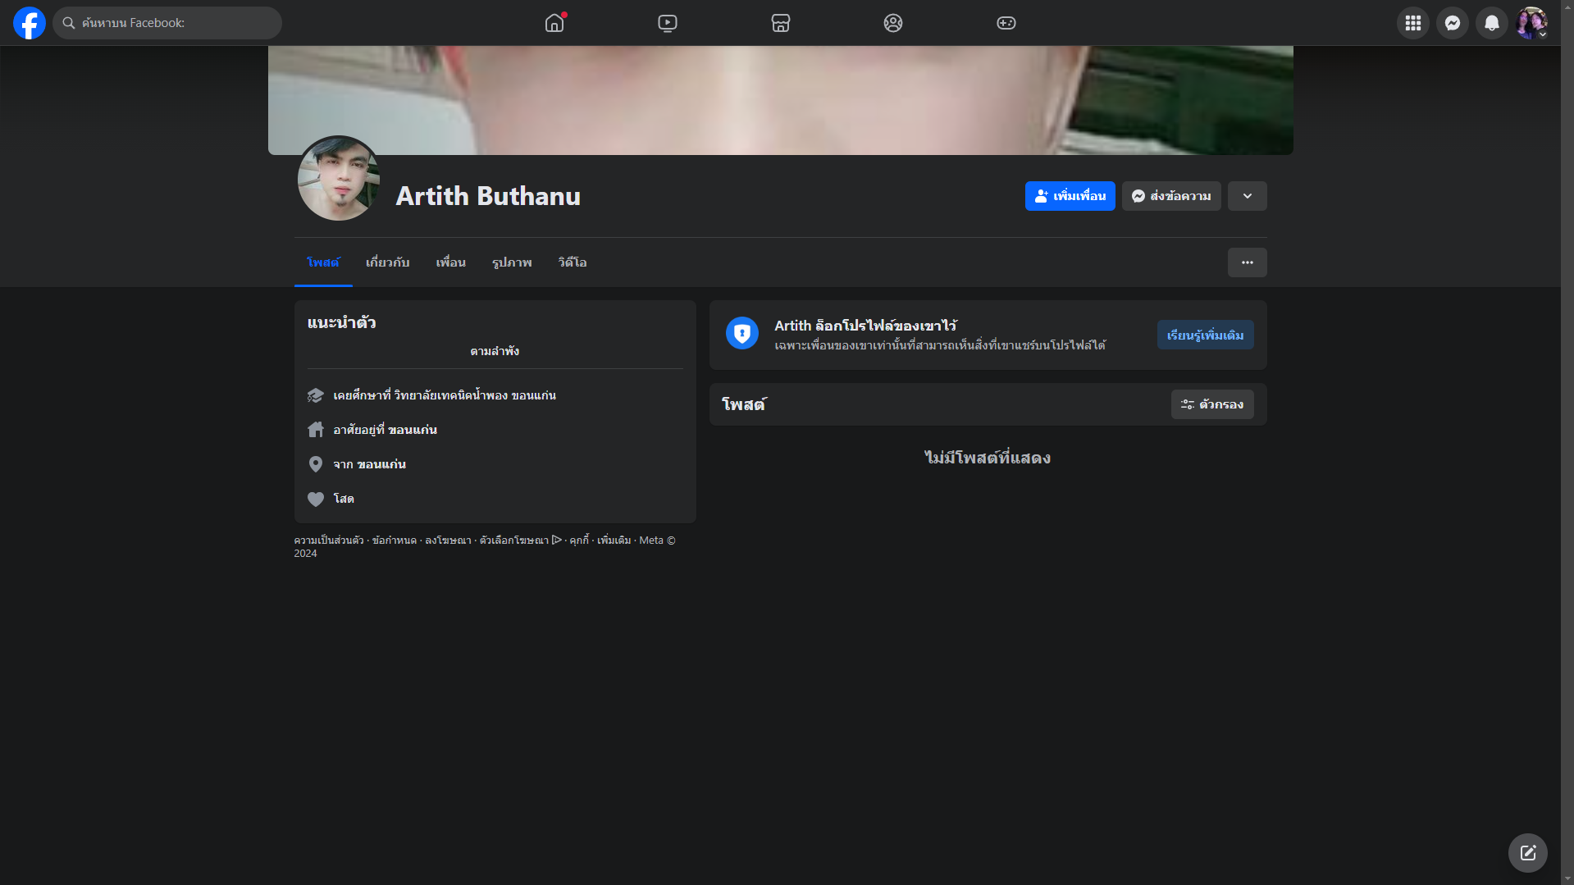The width and height of the screenshot is (1574, 885).
Task: Open the notifications bell icon
Action: tap(1491, 23)
